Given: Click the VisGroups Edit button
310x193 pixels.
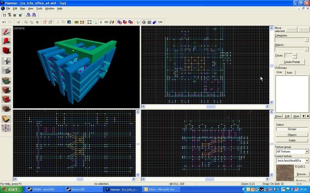Looking at the screenshot, I should point(287,116).
